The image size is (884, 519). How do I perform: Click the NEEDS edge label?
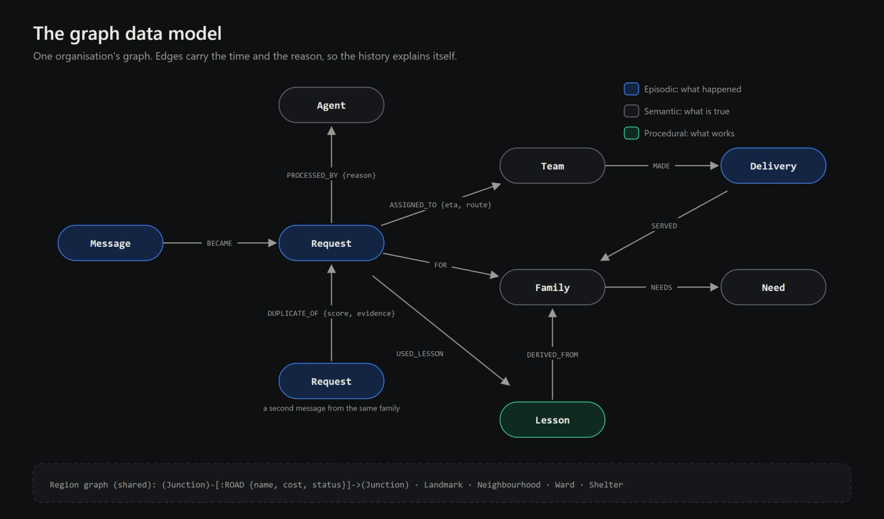click(x=661, y=287)
